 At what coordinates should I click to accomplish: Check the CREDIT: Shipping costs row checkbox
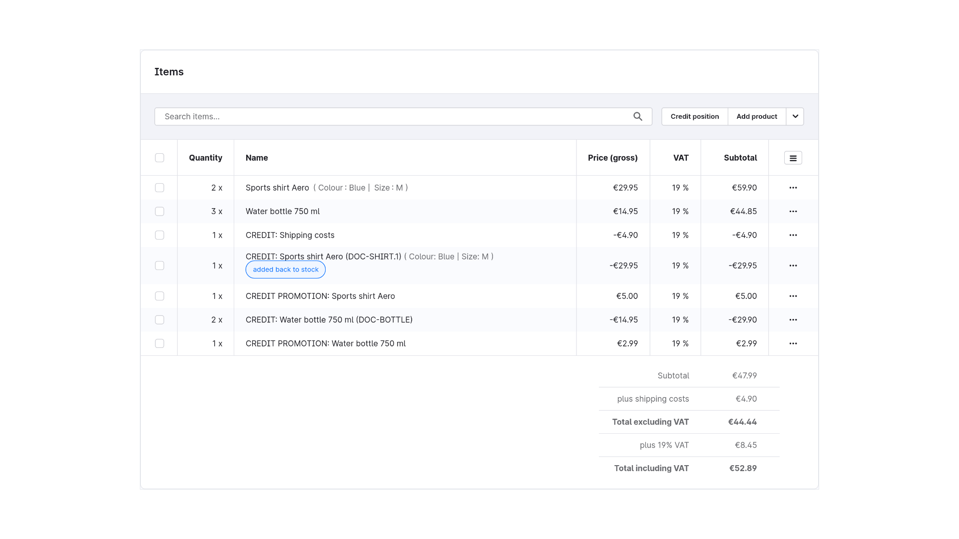tap(159, 235)
